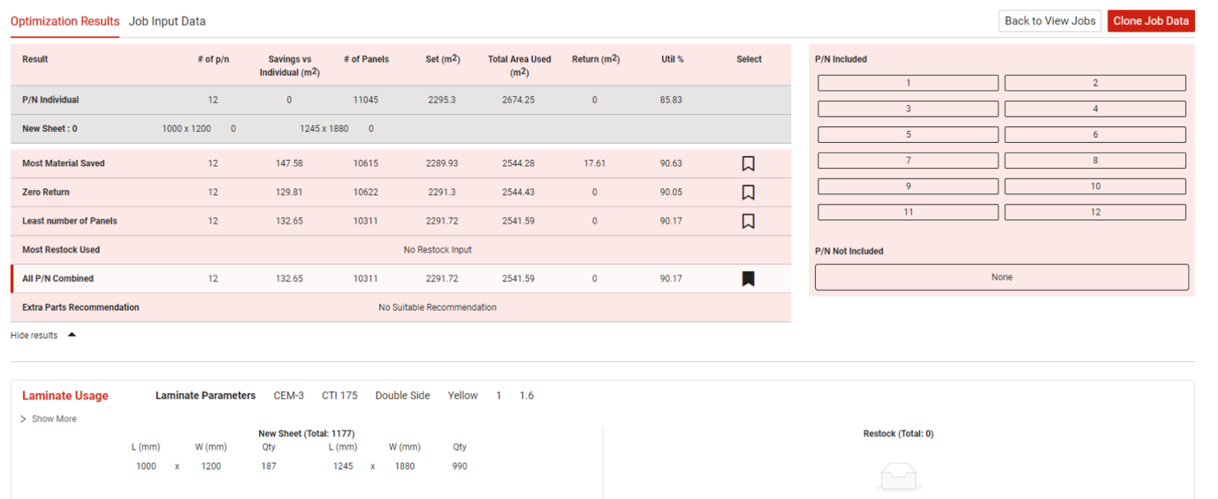Toggle filled bookmark for All P/N Combined
This screenshot has height=499, width=1218.
pos(748,279)
